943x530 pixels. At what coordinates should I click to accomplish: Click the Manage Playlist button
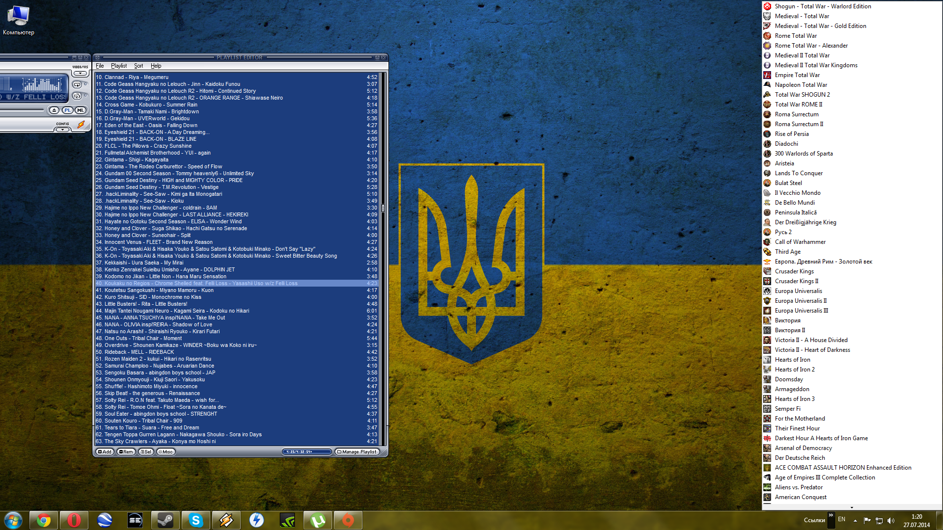coord(357,452)
